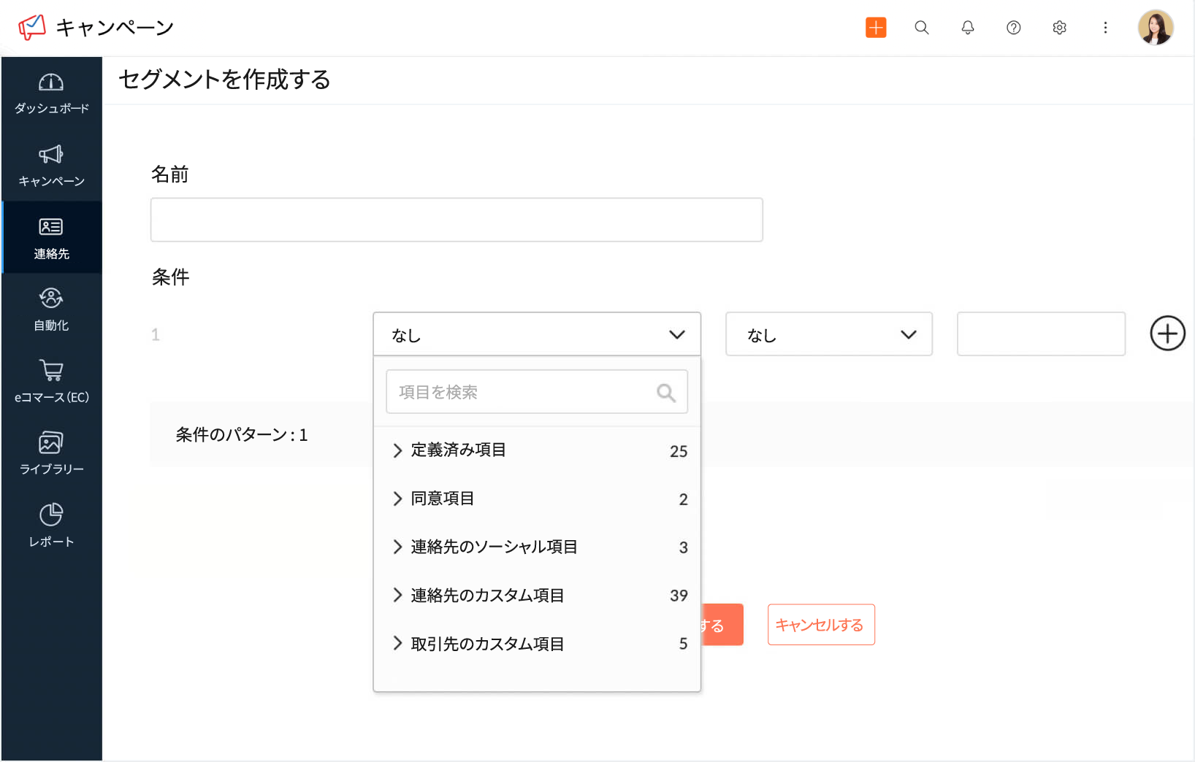
Task: Open the profile avatar menu
Action: pos(1156,27)
